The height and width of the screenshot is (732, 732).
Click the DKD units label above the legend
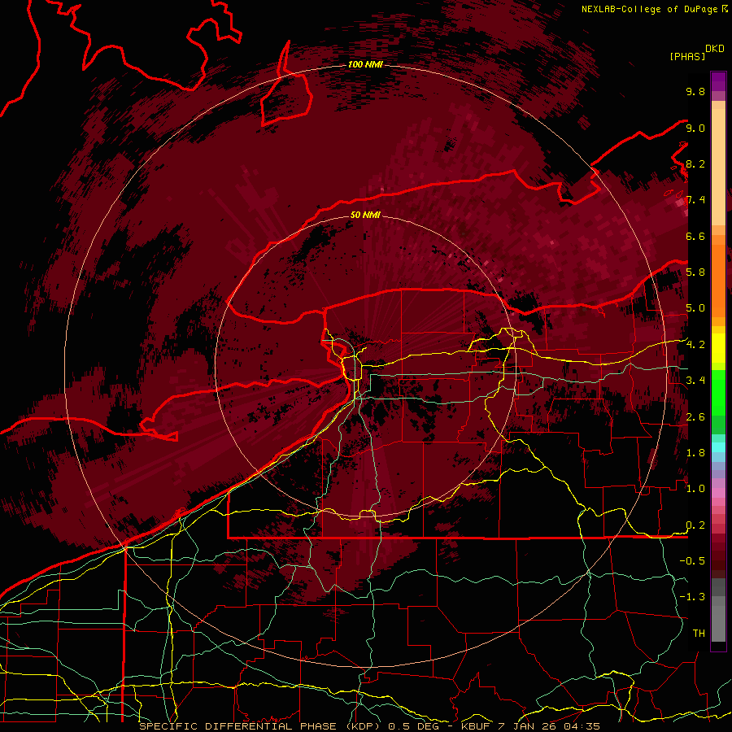[715, 49]
